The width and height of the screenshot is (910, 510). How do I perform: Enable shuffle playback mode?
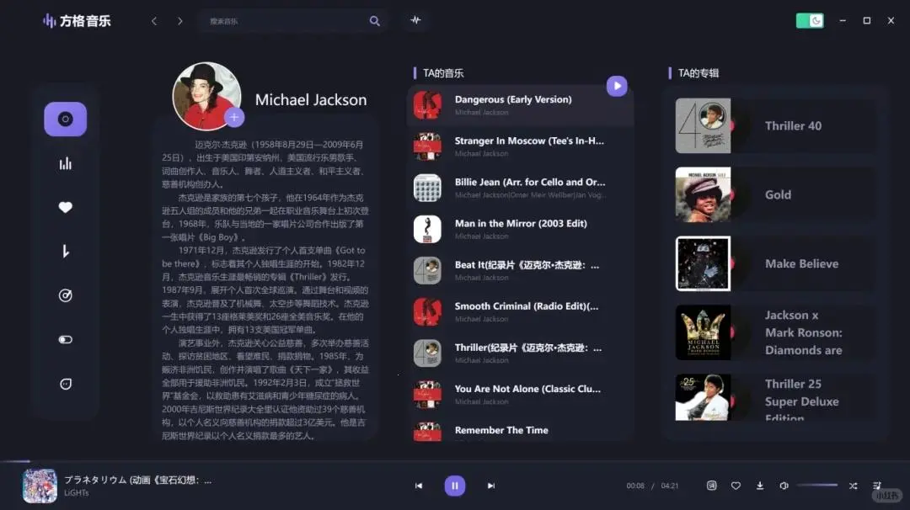tap(853, 486)
